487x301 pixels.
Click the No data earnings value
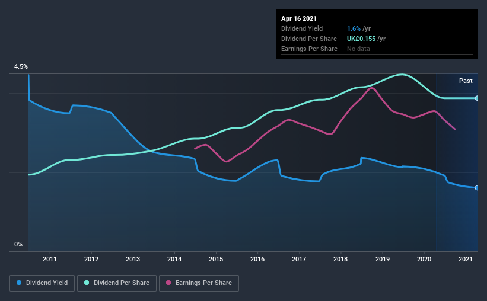tap(358, 49)
